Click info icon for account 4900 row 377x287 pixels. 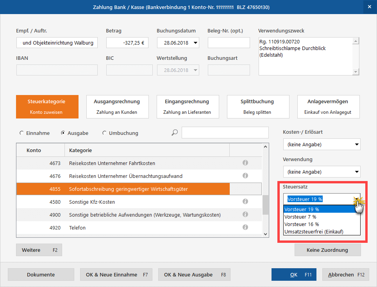coord(245,215)
